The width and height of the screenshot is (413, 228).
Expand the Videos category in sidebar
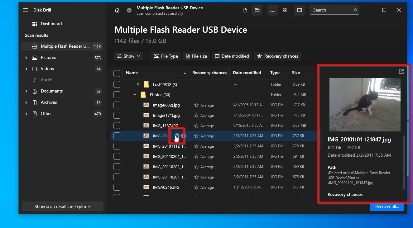coord(26,69)
